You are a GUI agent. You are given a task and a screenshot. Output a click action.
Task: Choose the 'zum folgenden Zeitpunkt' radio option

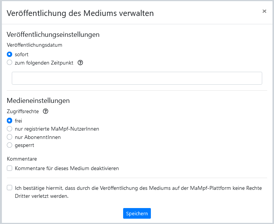pos(10,63)
